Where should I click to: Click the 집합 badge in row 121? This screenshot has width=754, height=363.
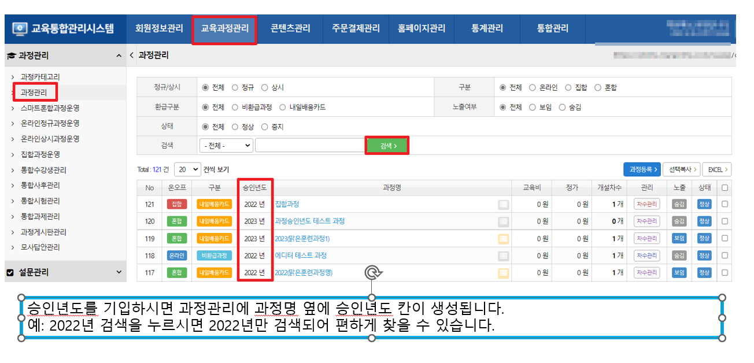tap(177, 204)
